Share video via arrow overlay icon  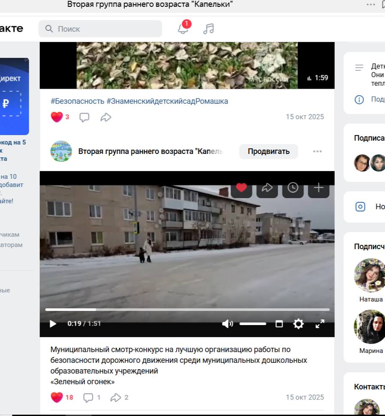[267, 188]
